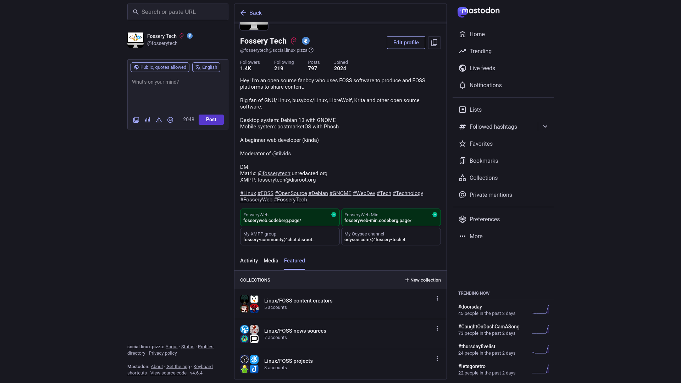Open the @tilvids mention link
The width and height of the screenshot is (681, 383).
[282, 154]
